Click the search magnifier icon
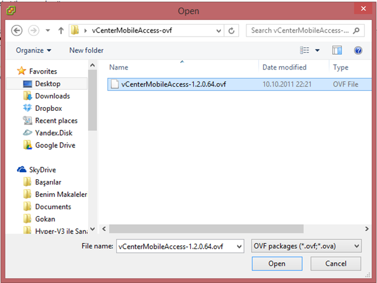This screenshot has height=283, width=377. click(x=356, y=31)
